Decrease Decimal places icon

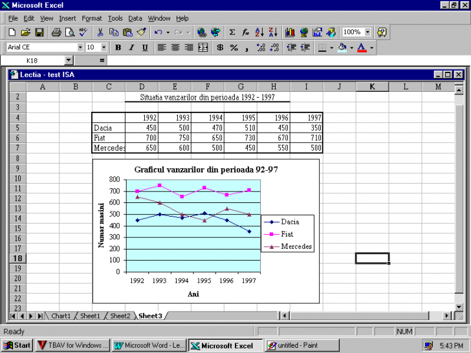coord(274,47)
